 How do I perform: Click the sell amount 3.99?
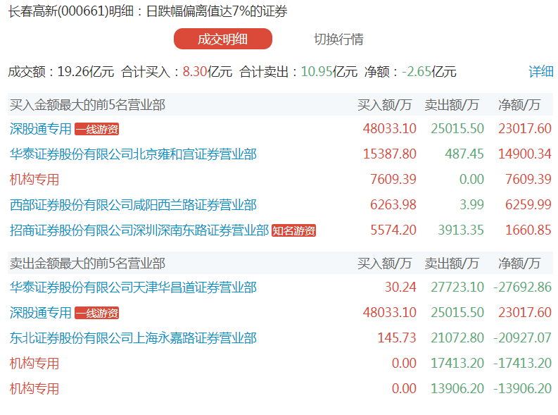[x=471, y=204]
